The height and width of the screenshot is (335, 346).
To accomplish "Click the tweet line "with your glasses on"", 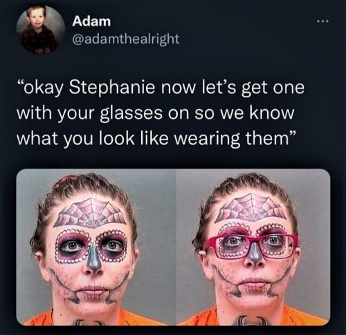I will pos(156,113).
